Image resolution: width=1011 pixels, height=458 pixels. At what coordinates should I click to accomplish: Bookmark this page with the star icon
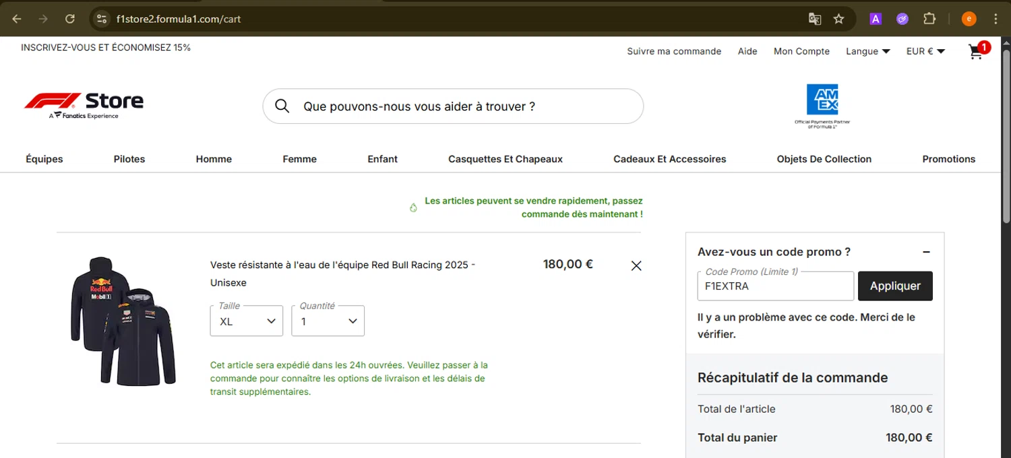tap(839, 19)
